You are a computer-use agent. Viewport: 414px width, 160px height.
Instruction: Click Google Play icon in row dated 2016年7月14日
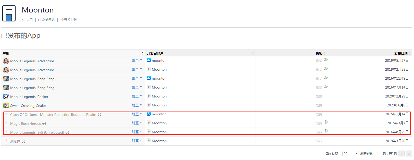(x=149, y=87)
